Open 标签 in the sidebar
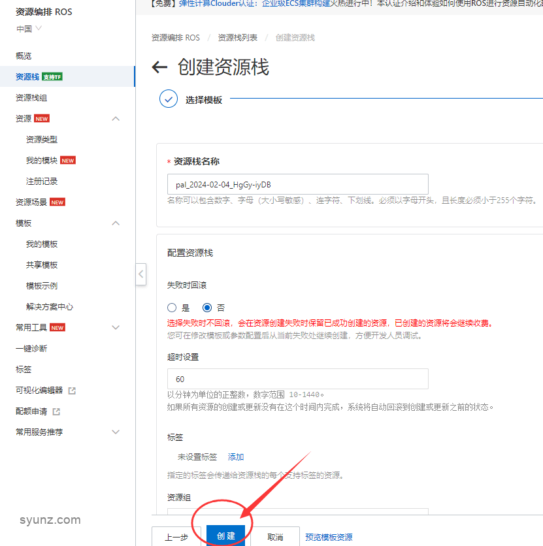 (24, 370)
